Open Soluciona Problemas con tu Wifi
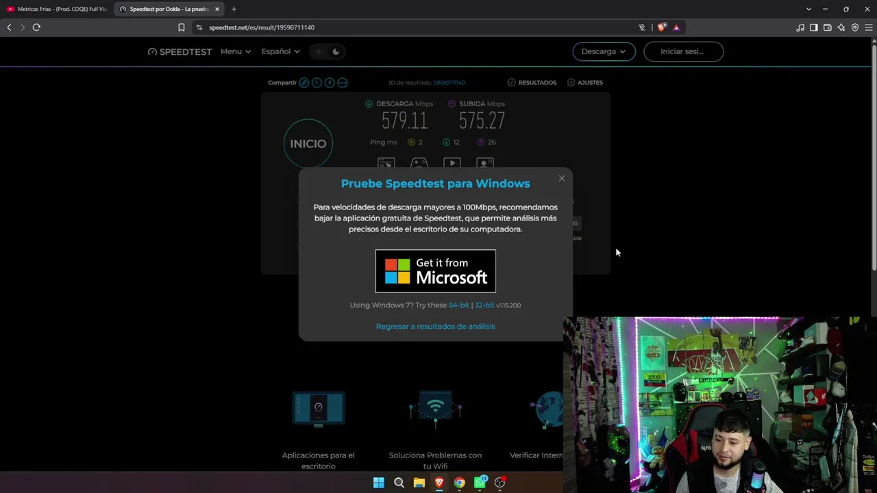 435,460
